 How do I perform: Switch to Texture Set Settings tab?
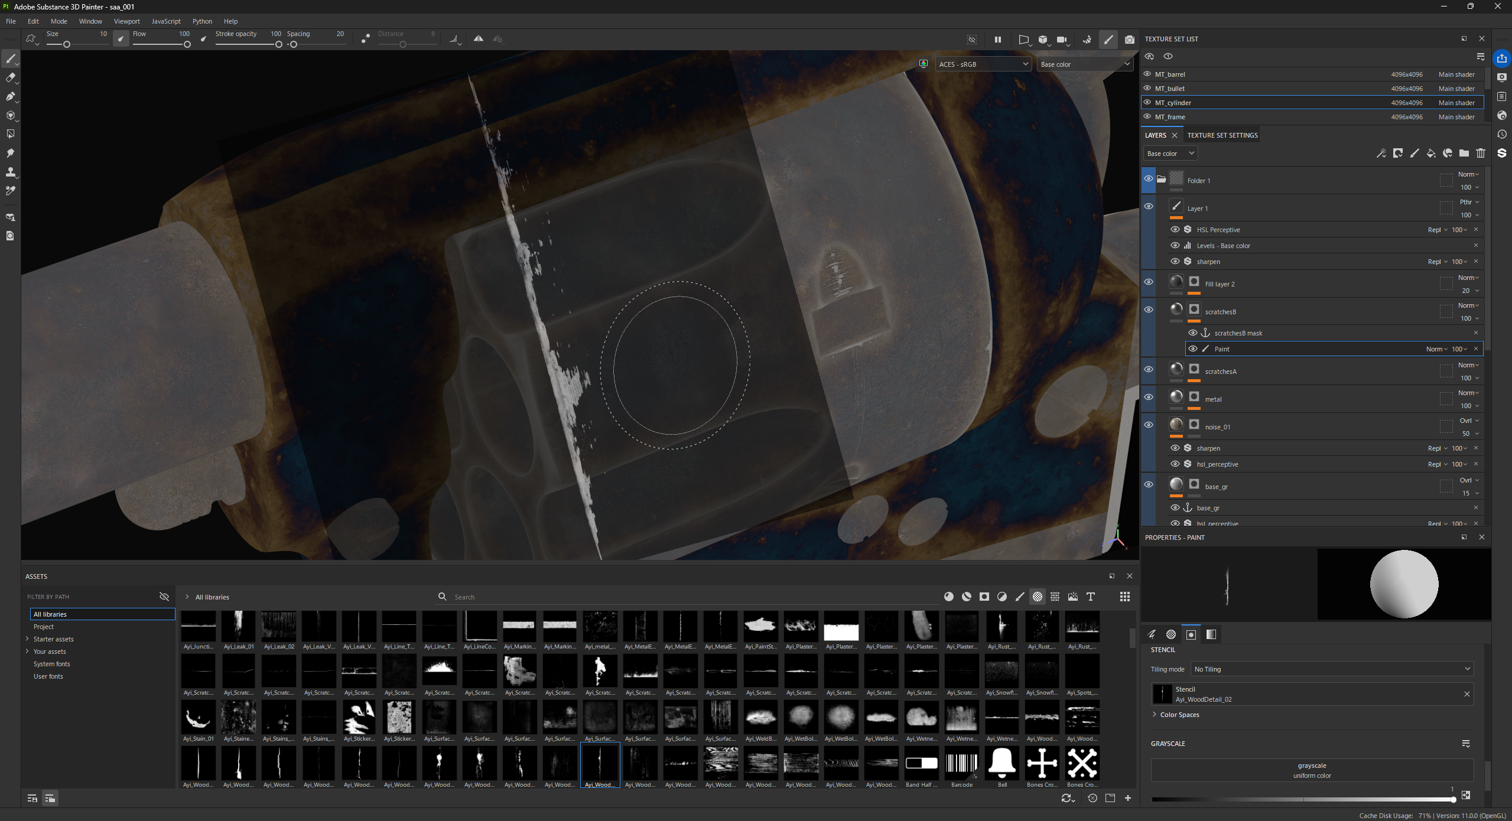click(x=1222, y=135)
